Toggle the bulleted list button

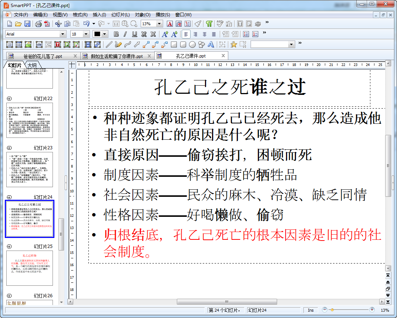click(x=246, y=34)
